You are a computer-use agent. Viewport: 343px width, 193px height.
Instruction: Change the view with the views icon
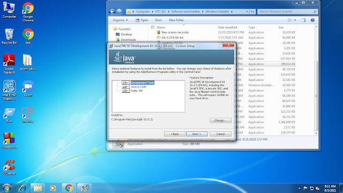[289, 20]
